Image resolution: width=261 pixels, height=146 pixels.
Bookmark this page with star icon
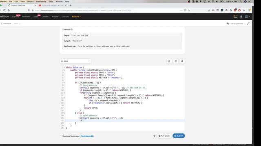click(x=189, y=10)
